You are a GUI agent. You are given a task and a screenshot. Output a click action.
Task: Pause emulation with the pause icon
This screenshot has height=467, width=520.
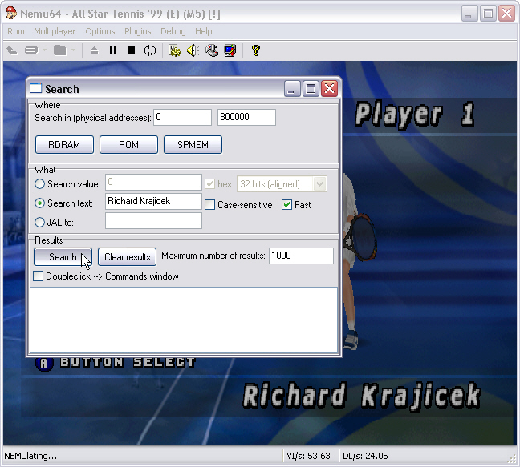pyautogui.click(x=113, y=50)
